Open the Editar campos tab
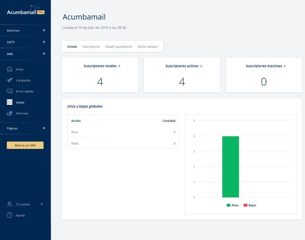This screenshot has width=305, height=240. point(148,47)
